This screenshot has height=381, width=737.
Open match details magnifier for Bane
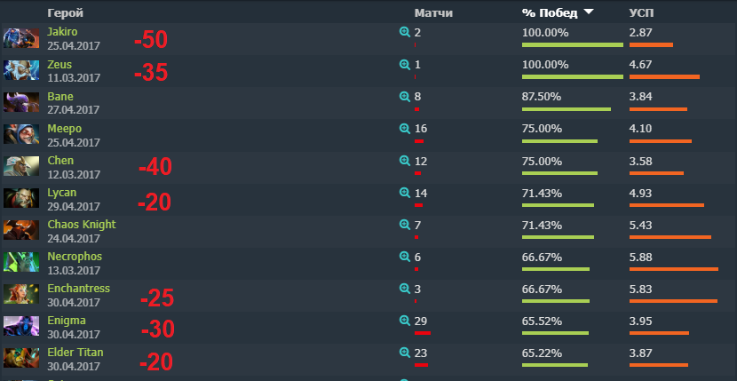pos(405,97)
